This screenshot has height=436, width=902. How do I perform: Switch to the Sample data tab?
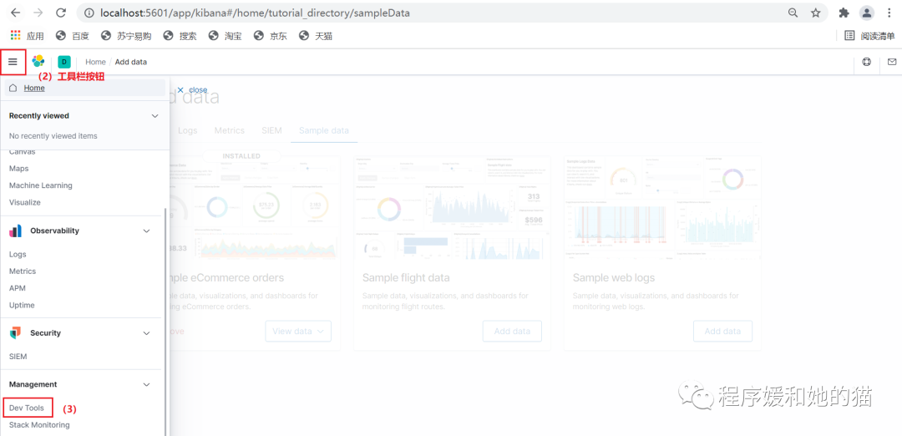click(324, 130)
